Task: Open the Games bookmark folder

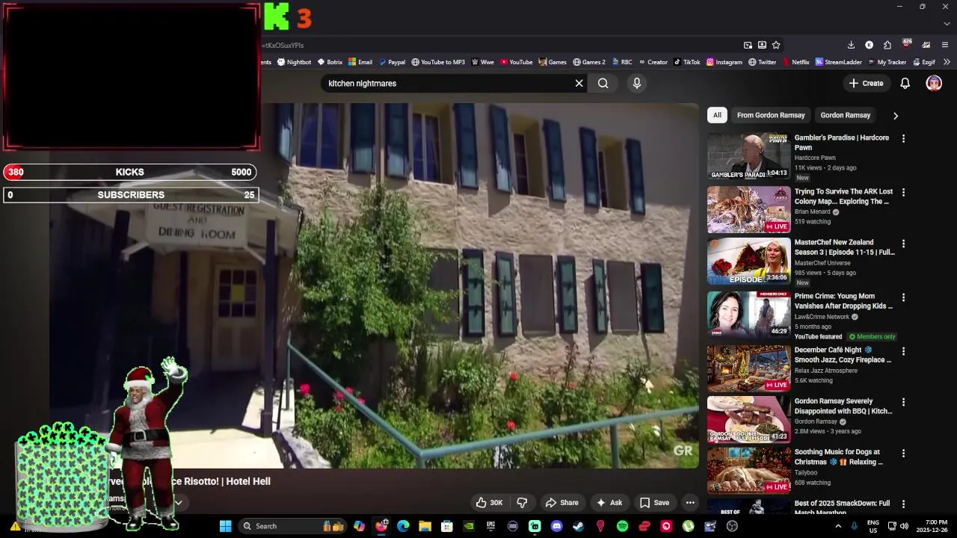Action: coord(553,62)
